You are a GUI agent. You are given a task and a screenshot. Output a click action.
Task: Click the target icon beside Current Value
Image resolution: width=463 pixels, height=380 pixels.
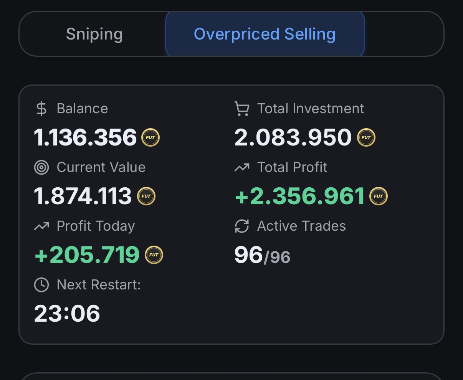point(41,167)
